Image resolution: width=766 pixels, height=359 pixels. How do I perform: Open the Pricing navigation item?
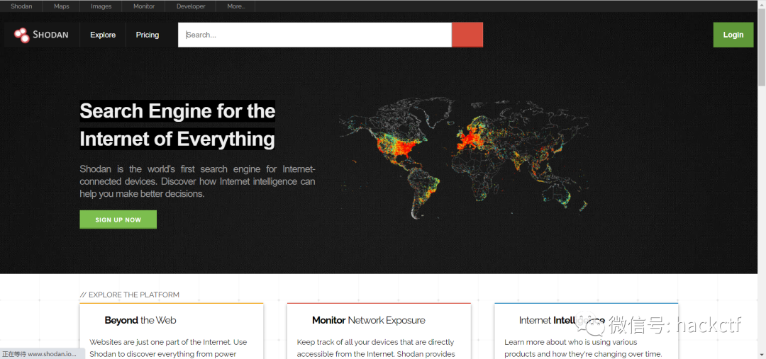(148, 35)
